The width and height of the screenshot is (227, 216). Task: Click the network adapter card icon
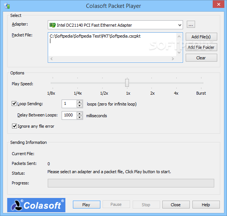coord(52,25)
